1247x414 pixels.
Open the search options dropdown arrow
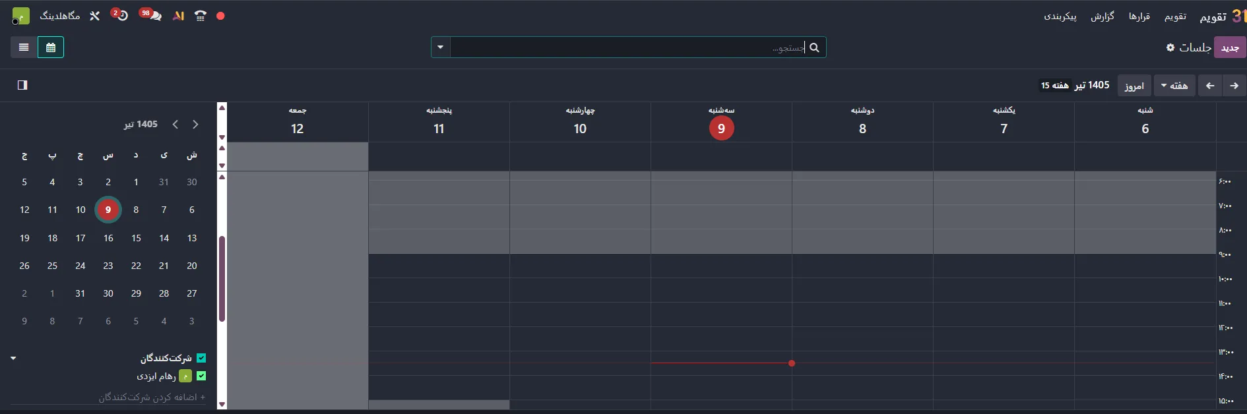click(441, 47)
